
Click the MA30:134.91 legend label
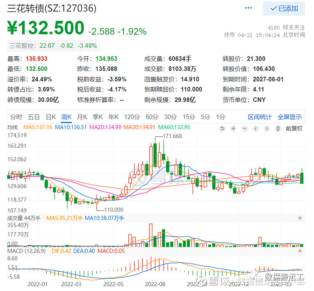(x=139, y=127)
